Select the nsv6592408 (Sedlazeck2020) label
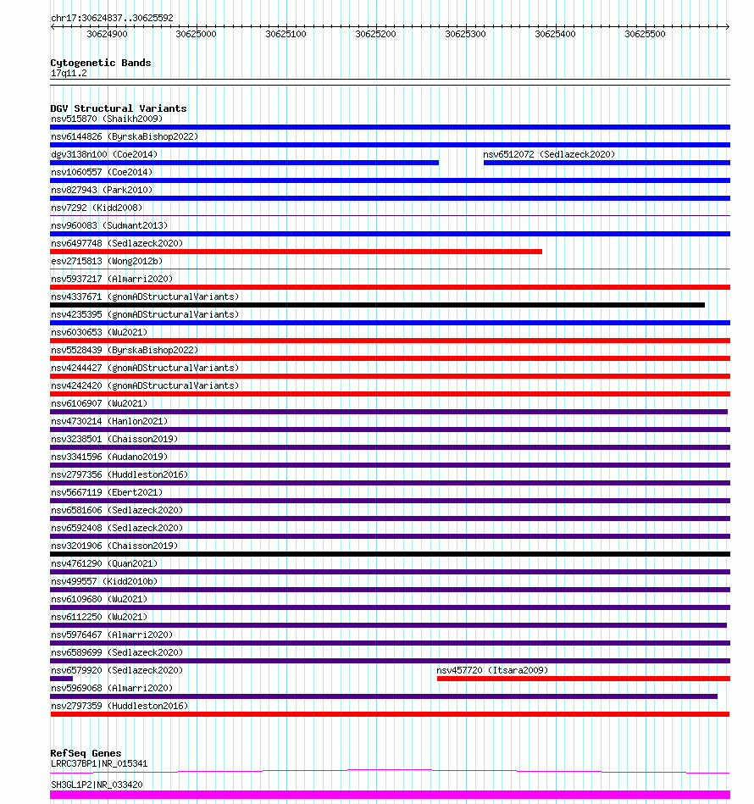 click(x=117, y=528)
